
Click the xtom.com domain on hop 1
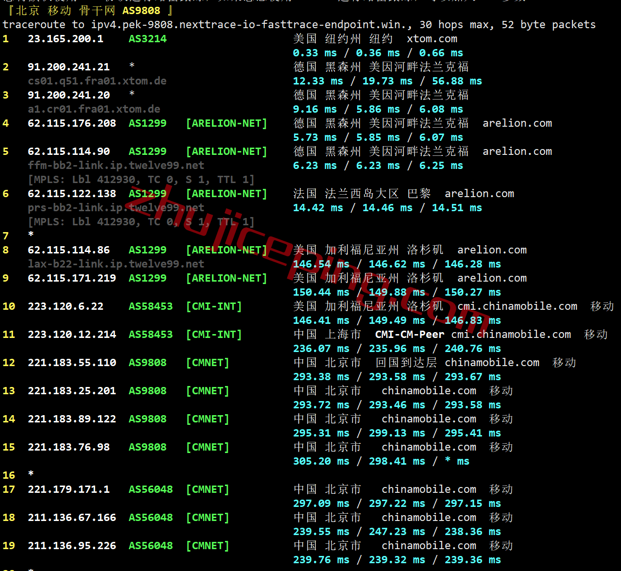coord(431,39)
